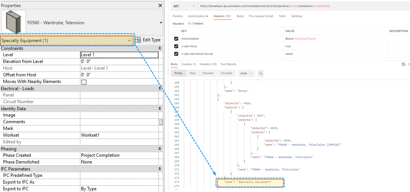The image size is (410, 192).
Task: Click the Edit Type icon
Action: [x=138, y=40]
